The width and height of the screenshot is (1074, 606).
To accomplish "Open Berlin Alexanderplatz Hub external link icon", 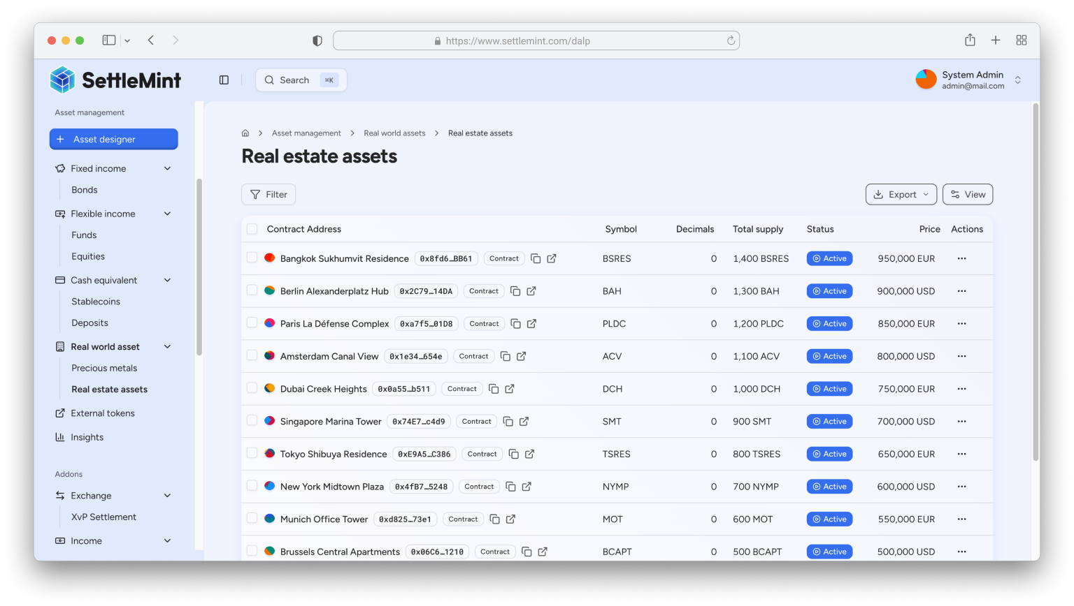I will click(x=531, y=291).
